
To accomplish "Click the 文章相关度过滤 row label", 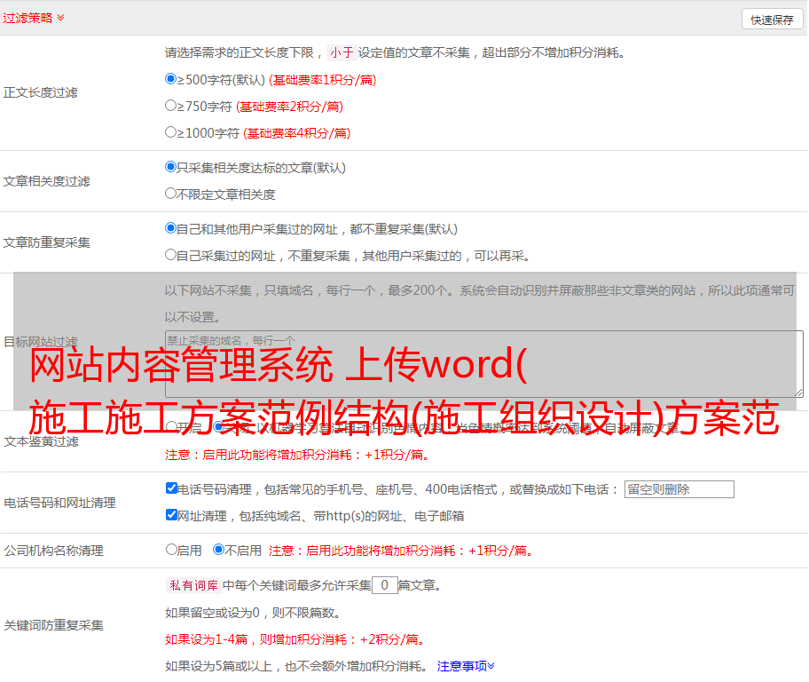I will 46,181.
